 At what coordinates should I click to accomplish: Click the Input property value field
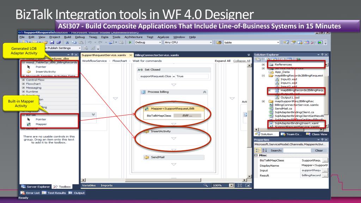point(311,170)
